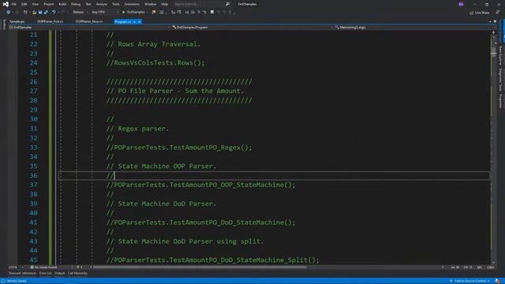
Task: Open the Project menu
Action: pyautogui.click(x=49, y=4)
